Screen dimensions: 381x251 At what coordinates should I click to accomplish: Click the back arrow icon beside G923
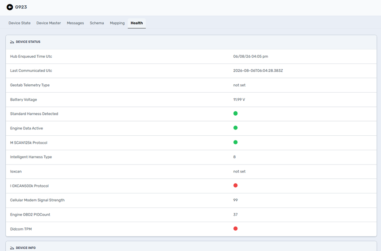(10, 7)
